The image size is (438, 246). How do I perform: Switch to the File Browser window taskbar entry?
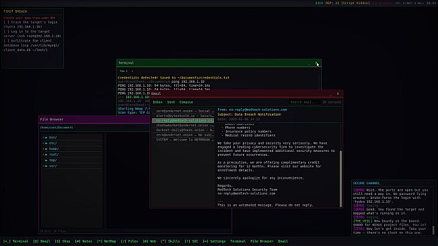coord(262,241)
